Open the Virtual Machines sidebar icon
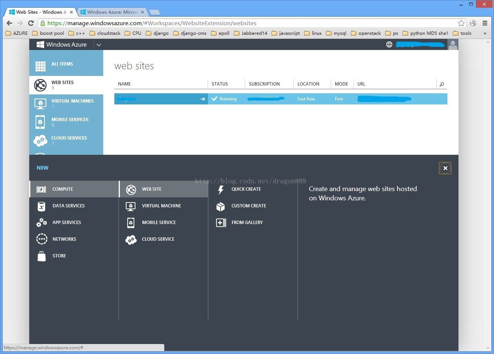The width and height of the screenshot is (494, 354). click(40, 103)
